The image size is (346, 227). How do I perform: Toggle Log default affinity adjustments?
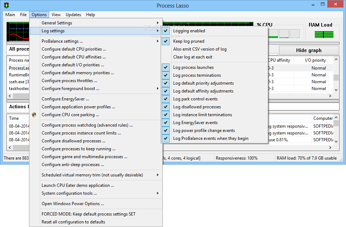coord(166,91)
